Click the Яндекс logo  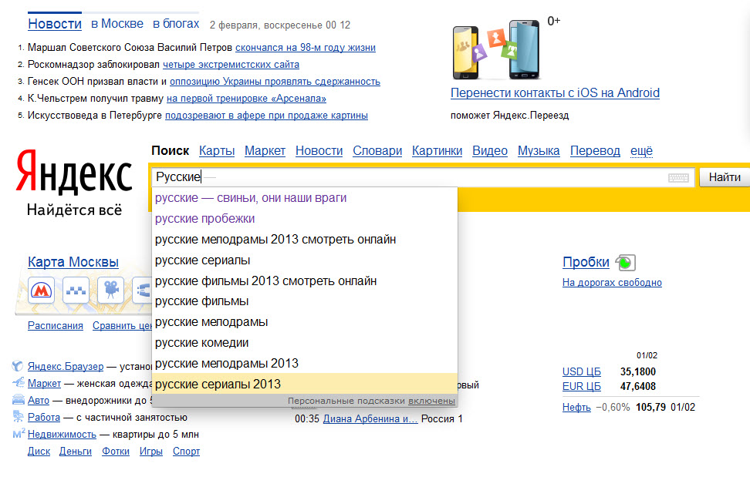74,172
